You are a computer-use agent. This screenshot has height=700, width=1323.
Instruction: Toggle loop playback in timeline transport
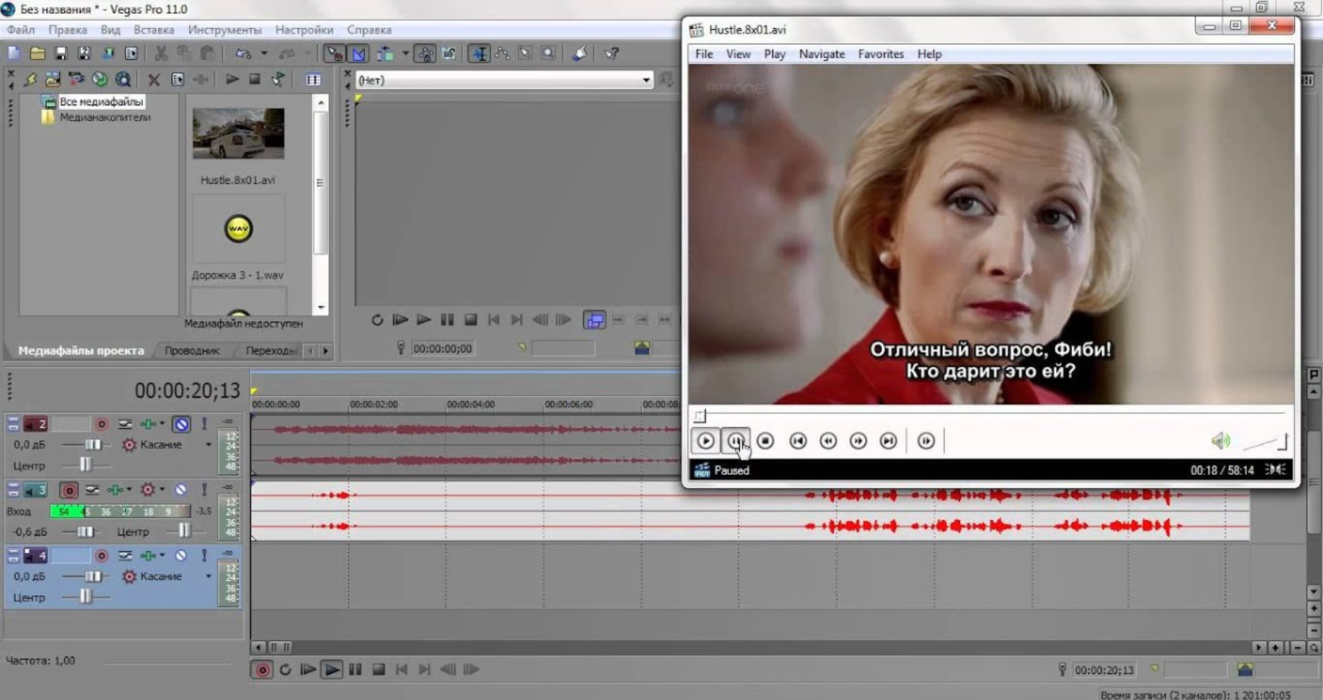(x=286, y=670)
